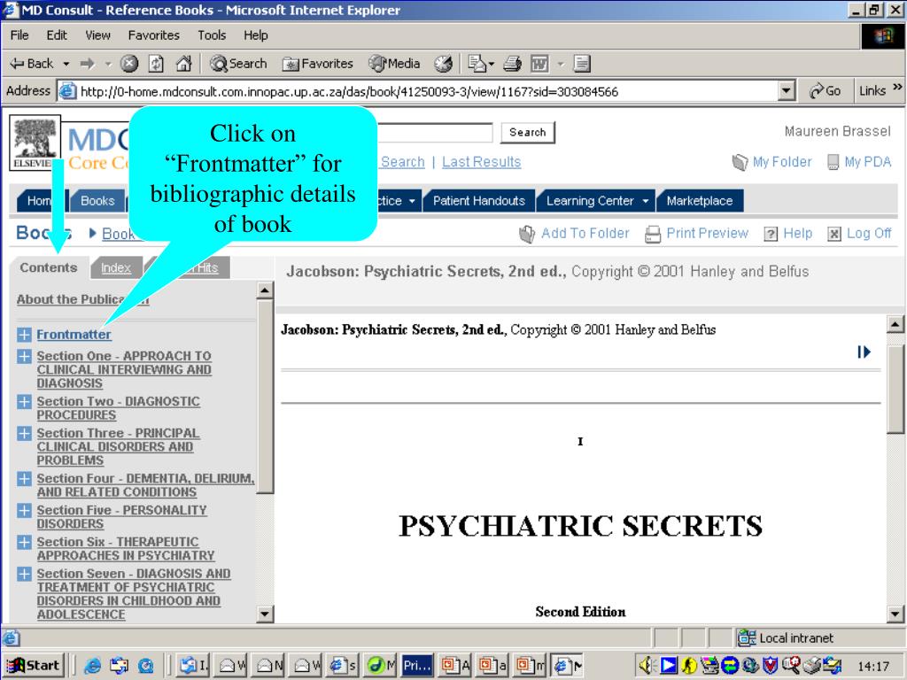Click the IE Back arrow button
907x680 pixels.
point(32,64)
